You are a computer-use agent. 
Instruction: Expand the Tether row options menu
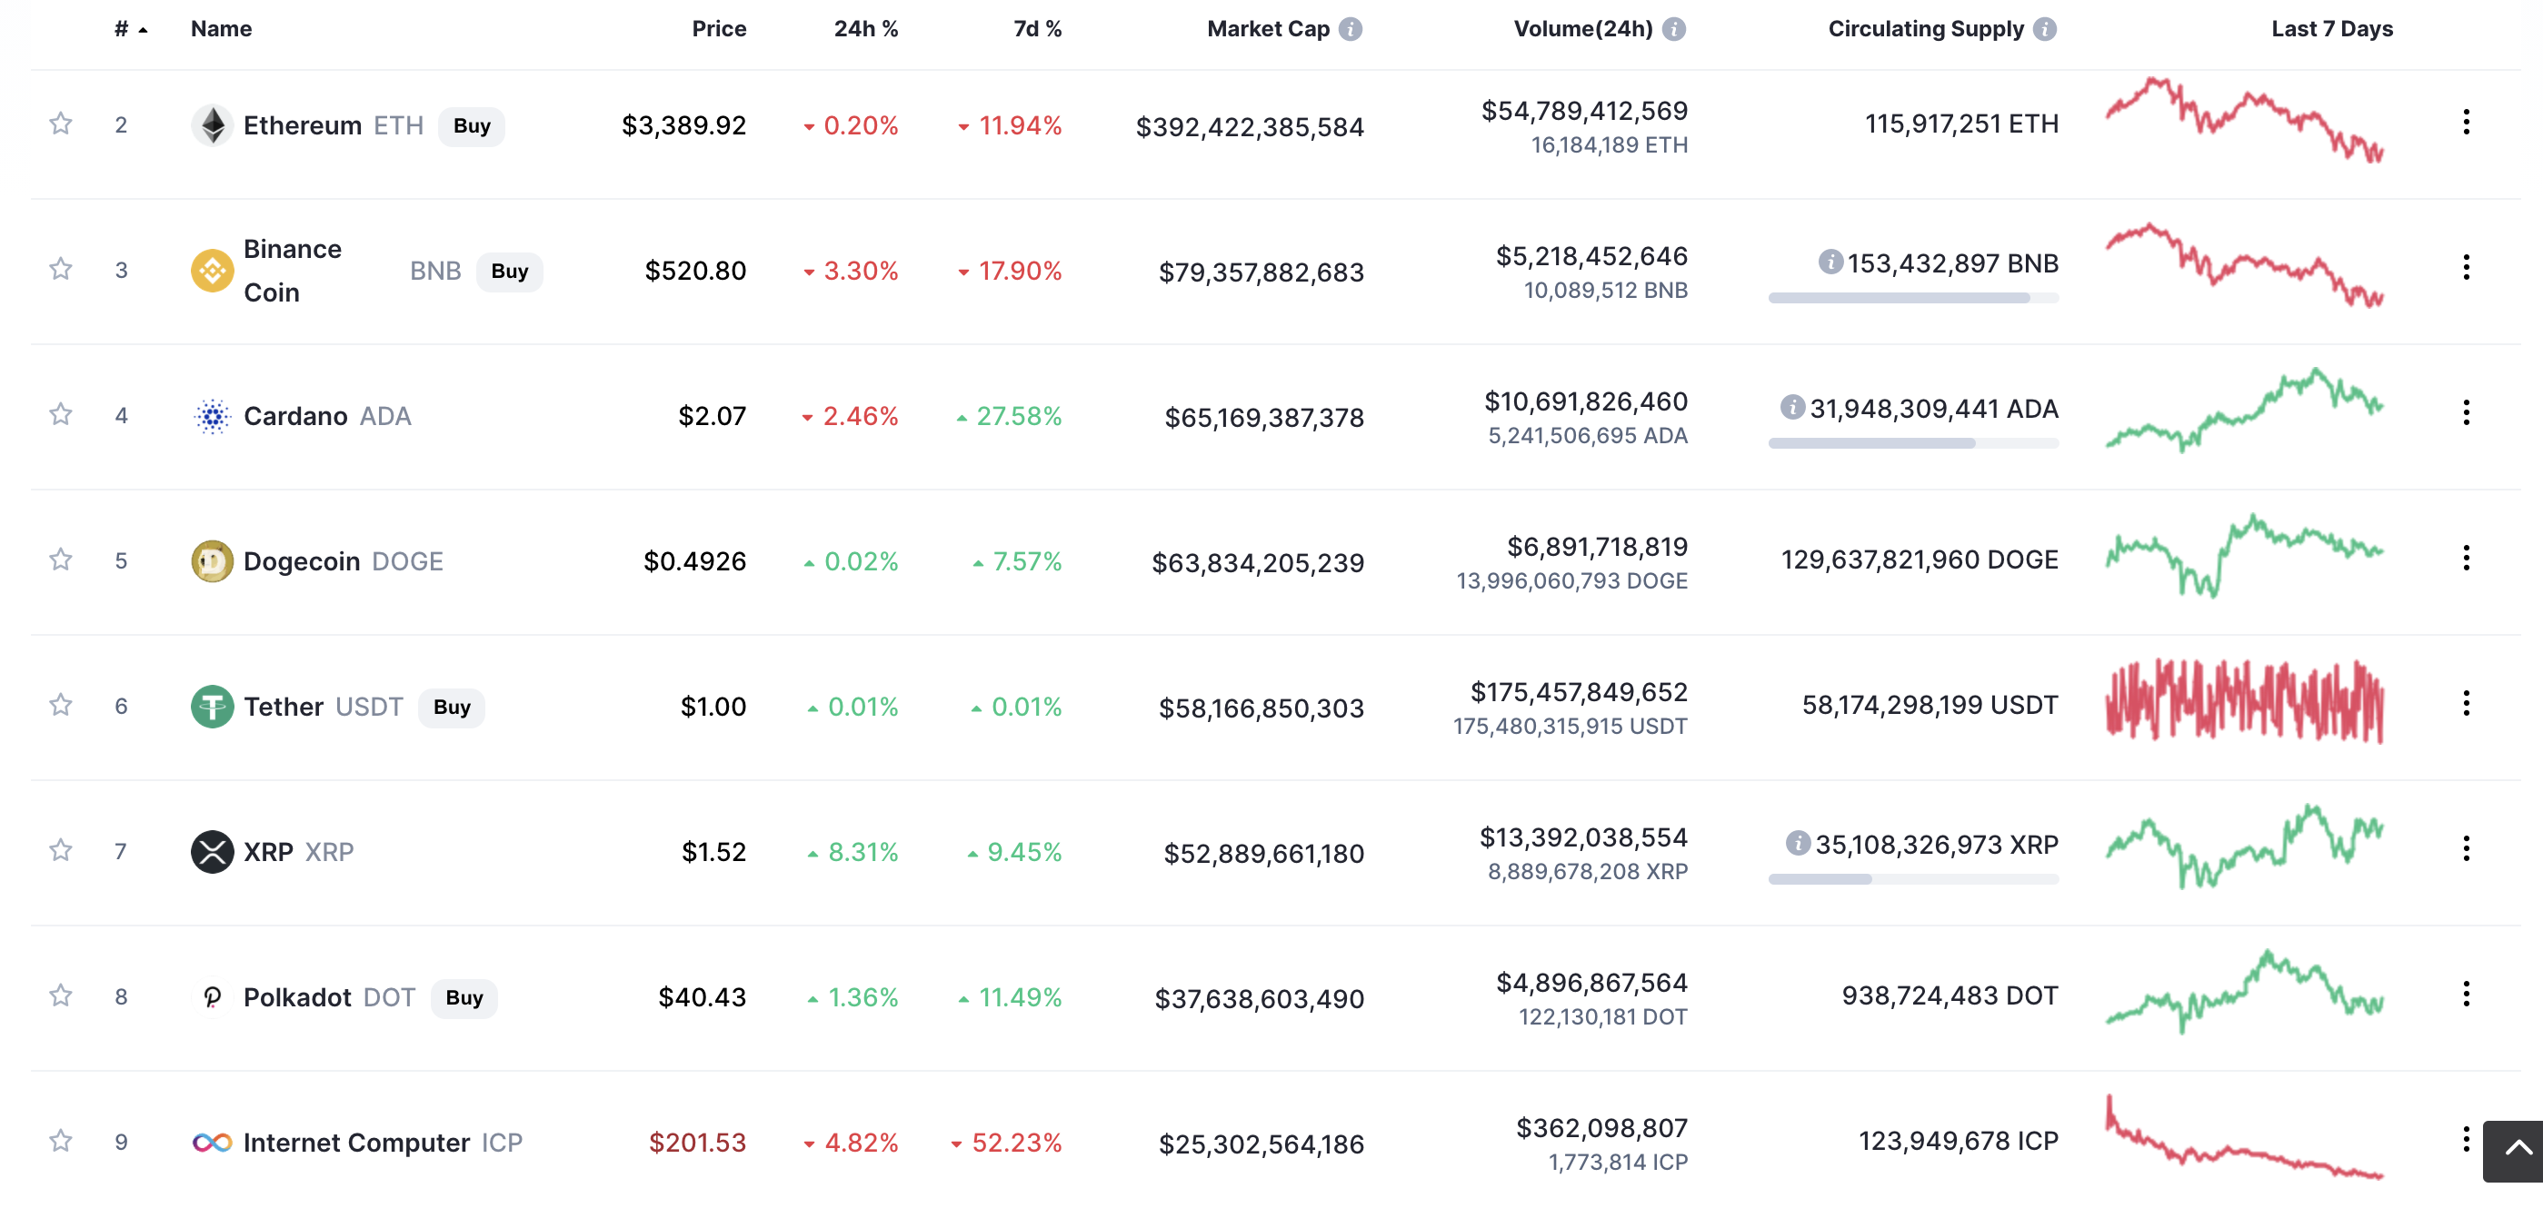coord(2466,704)
